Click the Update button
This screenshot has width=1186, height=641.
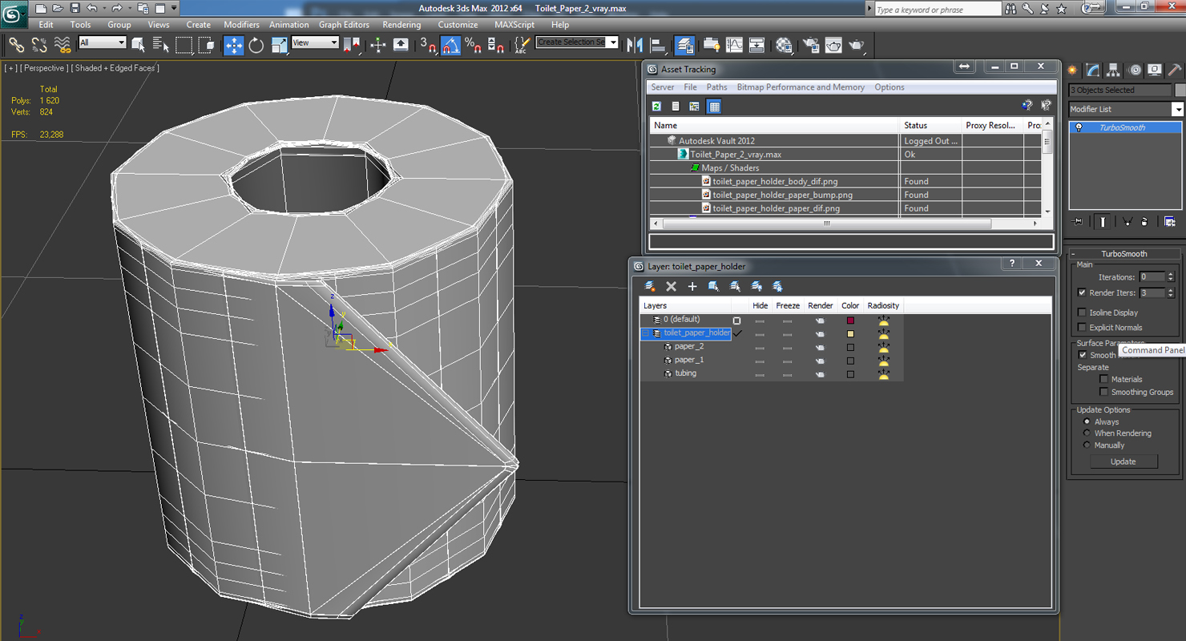[x=1123, y=462]
